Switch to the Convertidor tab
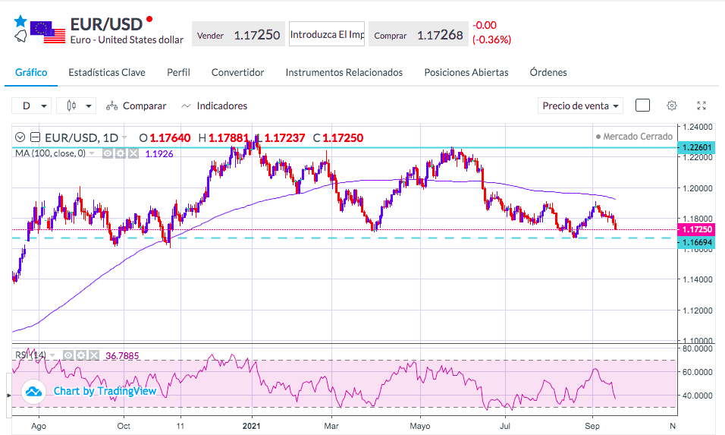This screenshot has width=725, height=435. pyautogui.click(x=237, y=73)
